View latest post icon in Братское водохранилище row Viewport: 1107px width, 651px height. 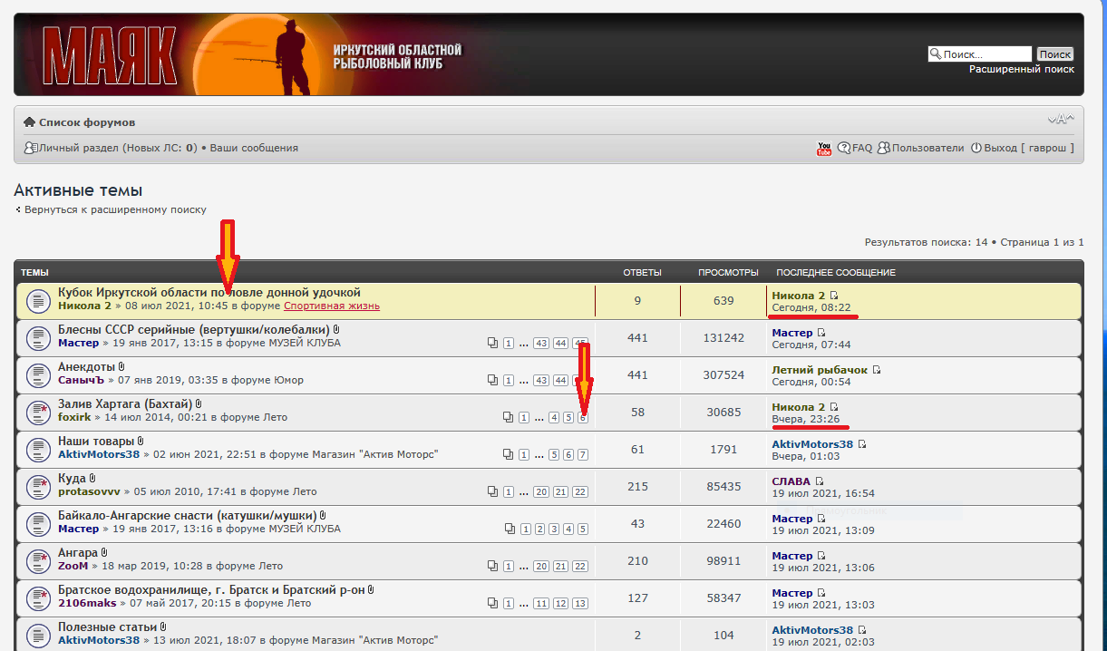pos(820,593)
